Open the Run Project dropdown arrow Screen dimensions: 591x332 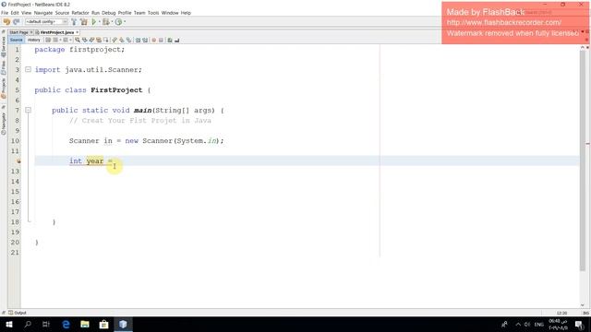100,22
